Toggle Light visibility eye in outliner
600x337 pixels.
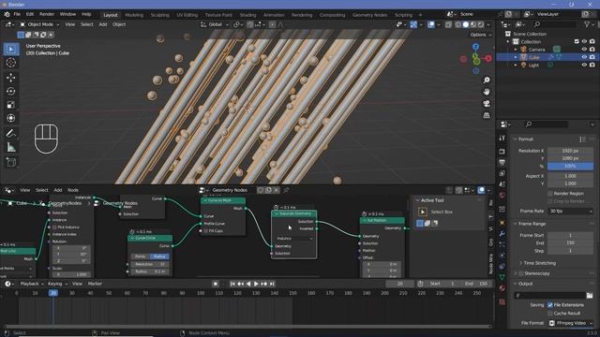[x=584, y=65]
